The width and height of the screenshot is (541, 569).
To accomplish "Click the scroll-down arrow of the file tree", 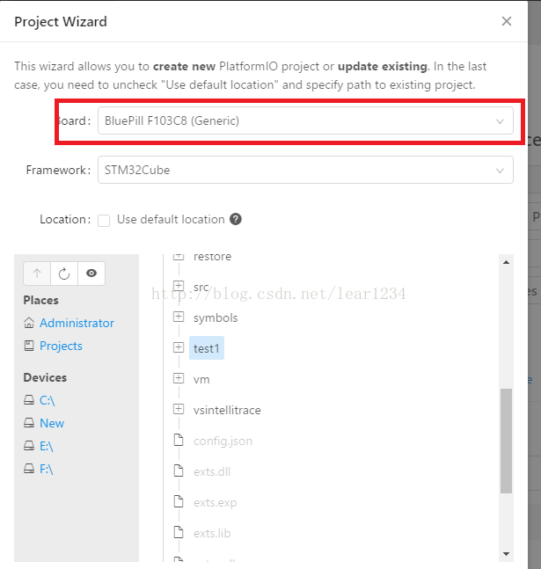I will pos(506,554).
